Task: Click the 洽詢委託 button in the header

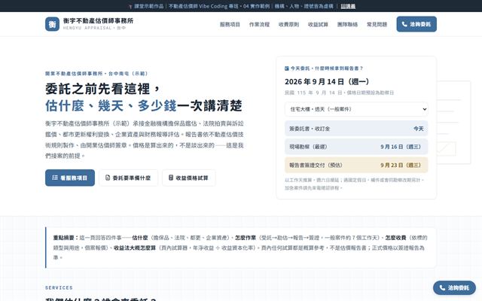Action: pyautogui.click(x=416, y=24)
